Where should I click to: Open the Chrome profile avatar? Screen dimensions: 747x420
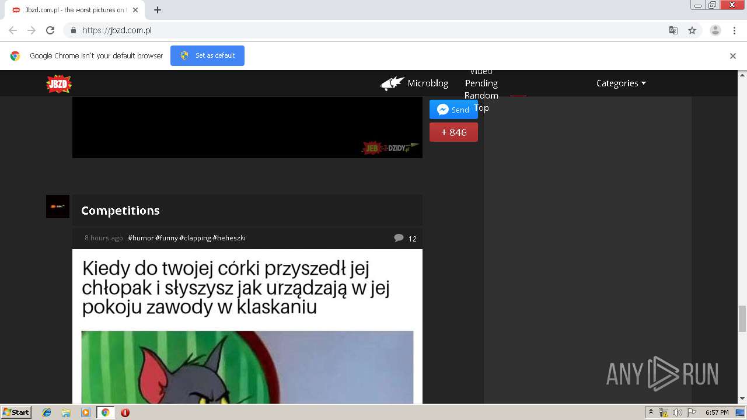(715, 30)
